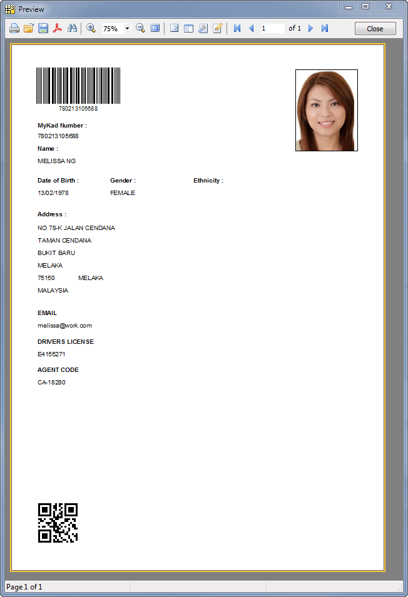Zoom in with the magnifier plus icon

(91, 28)
